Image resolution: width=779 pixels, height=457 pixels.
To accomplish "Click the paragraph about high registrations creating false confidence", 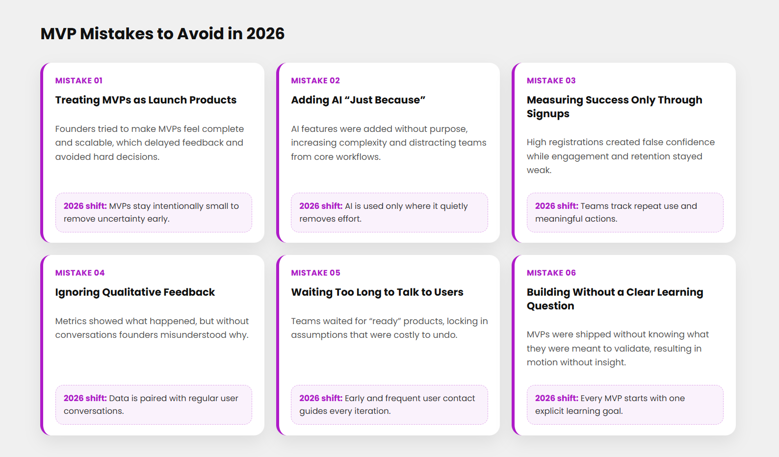I will [621, 156].
